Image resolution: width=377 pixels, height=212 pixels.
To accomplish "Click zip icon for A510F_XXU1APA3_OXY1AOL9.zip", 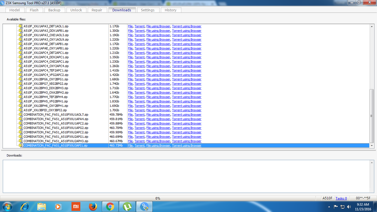I will tap(21, 39).
